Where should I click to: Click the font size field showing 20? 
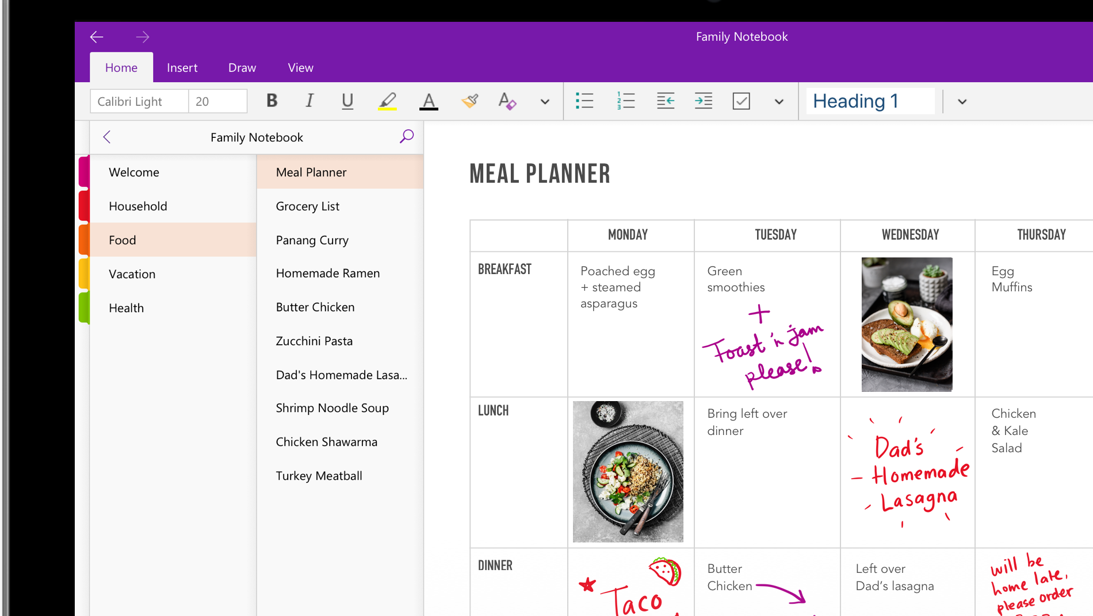217,101
